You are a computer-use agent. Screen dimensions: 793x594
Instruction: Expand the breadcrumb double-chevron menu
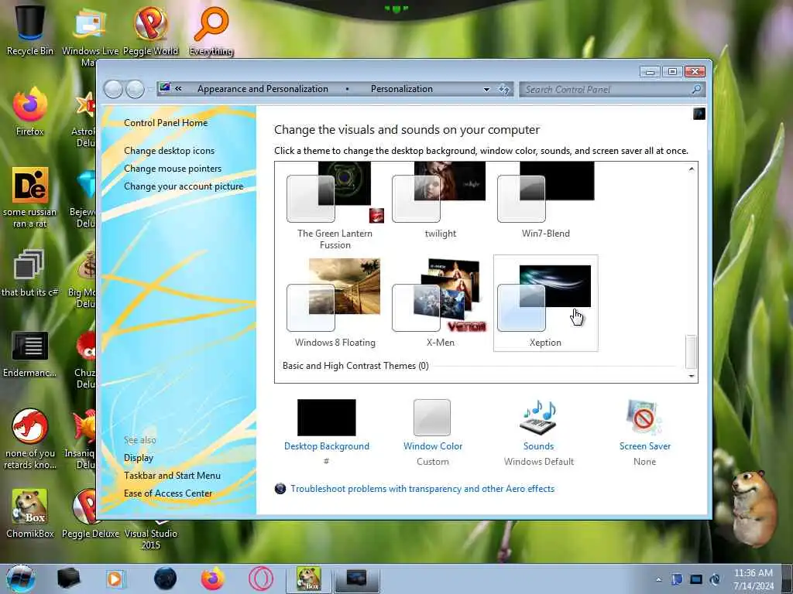pyautogui.click(x=179, y=88)
